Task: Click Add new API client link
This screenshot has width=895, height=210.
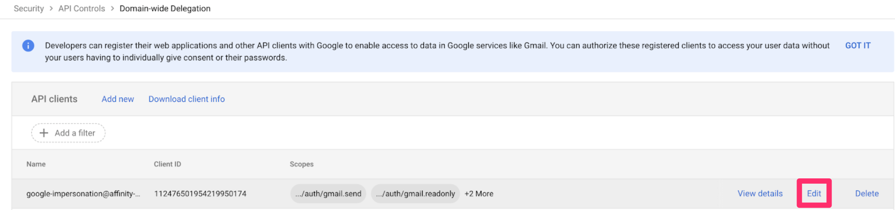Action: 118,99
